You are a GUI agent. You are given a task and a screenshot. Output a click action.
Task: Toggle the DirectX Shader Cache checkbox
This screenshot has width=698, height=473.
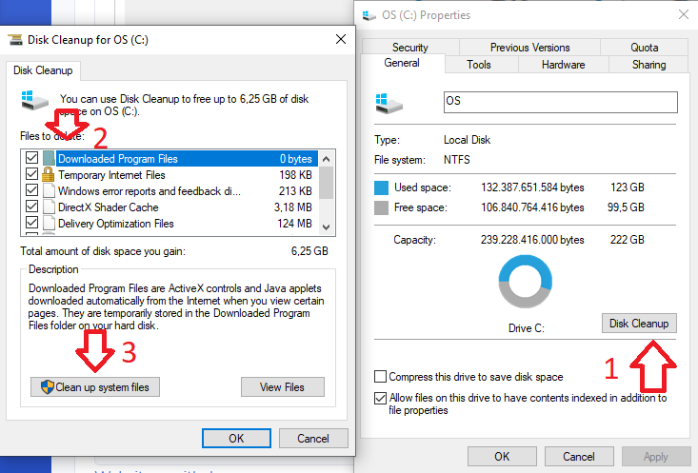(31, 207)
